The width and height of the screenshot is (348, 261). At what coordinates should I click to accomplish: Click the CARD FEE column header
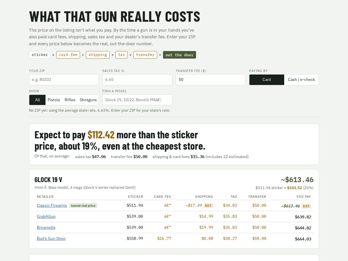(163, 197)
